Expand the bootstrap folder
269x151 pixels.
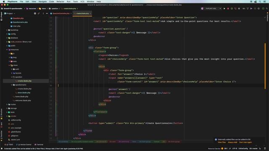pyautogui.click(x=7, y=30)
